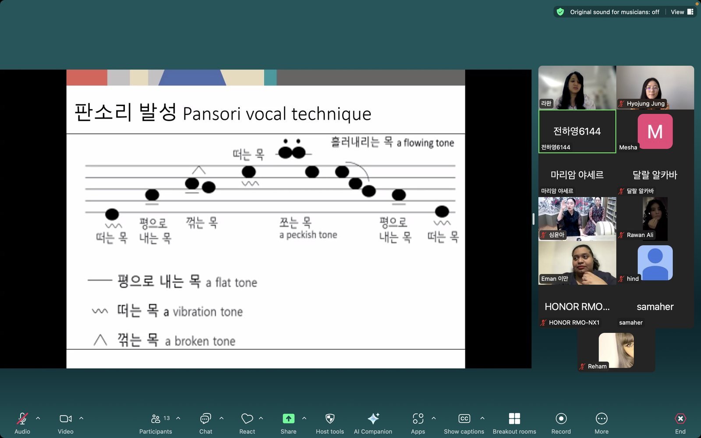The image size is (701, 438).
Task: Click the Share screen icon
Action: pyautogui.click(x=288, y=419)
